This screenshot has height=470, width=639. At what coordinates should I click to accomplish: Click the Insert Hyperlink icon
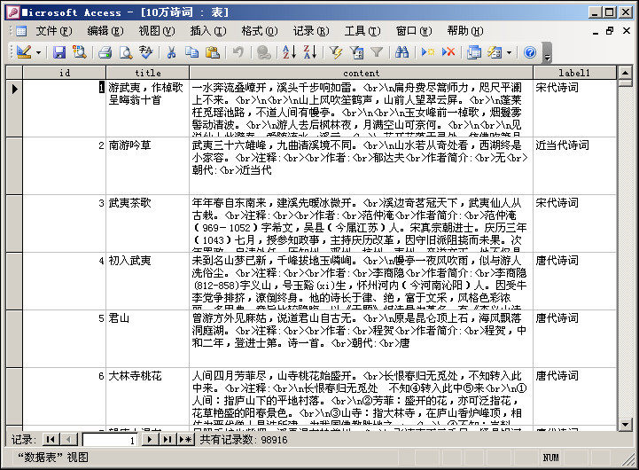click(x=264, y=52)
